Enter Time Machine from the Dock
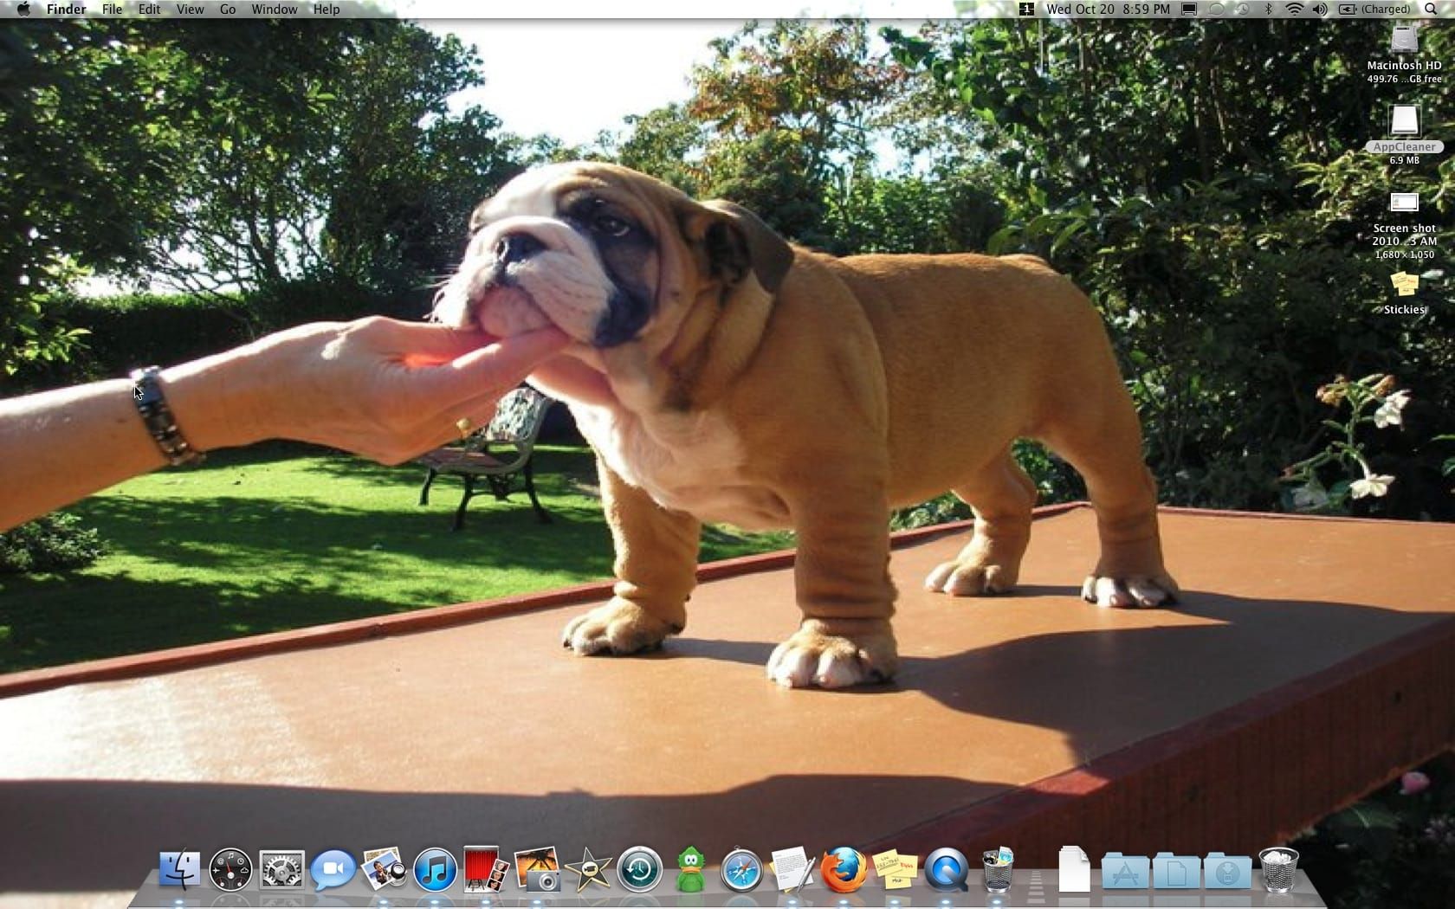The image size is (1455, 909). (640, 870)
